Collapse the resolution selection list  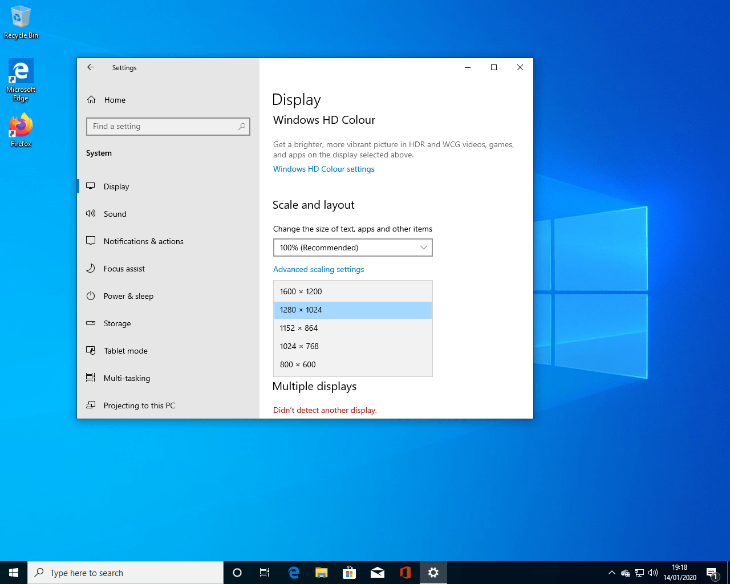pyautogui.click(x=352, y=310)
